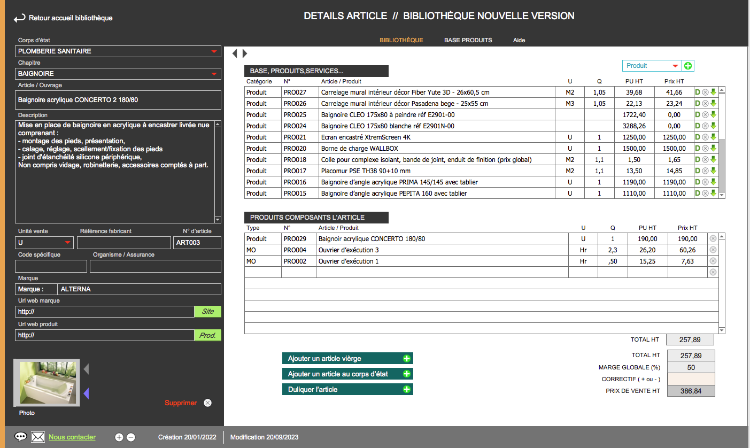750x448 pixels.
Task: Click the Organisme / Assurance field
Action: point(156,266)
